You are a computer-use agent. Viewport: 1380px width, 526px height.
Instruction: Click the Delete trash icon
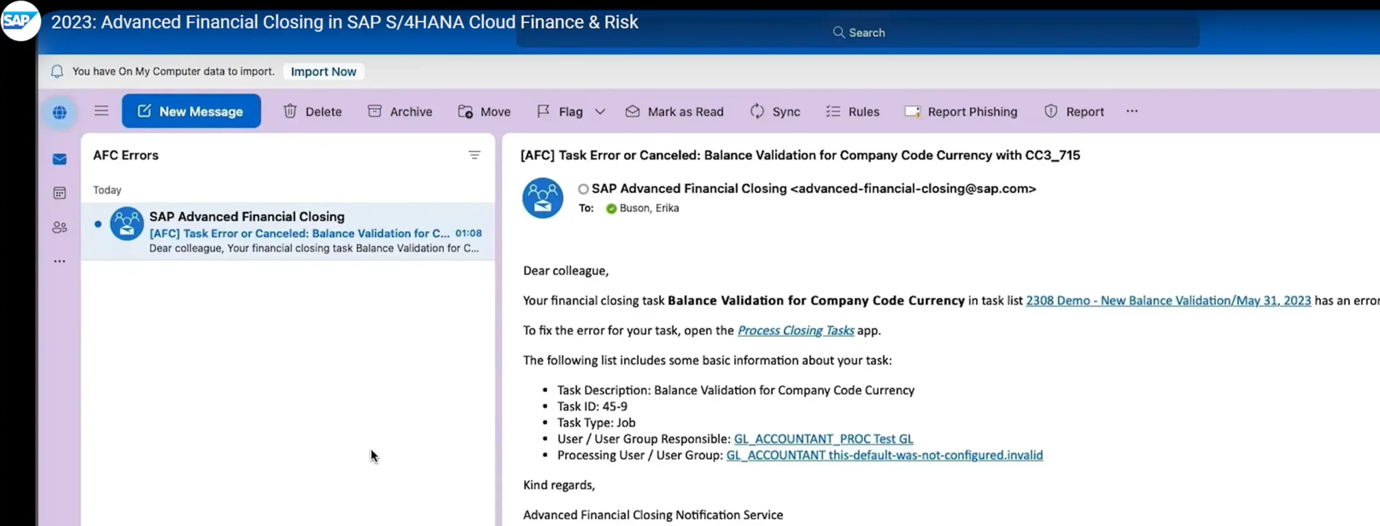(290, 111)
